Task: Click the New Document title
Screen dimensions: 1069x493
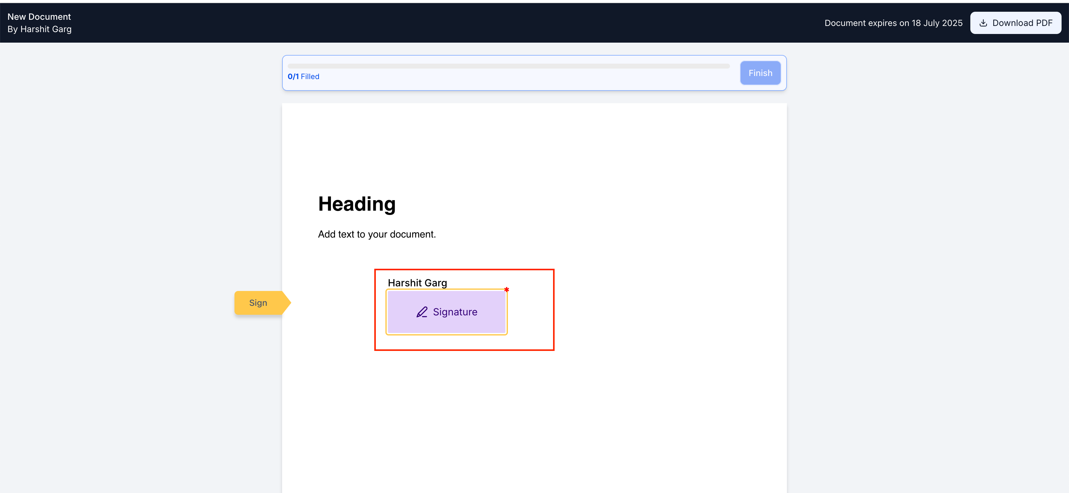Action: click(39, 17)
